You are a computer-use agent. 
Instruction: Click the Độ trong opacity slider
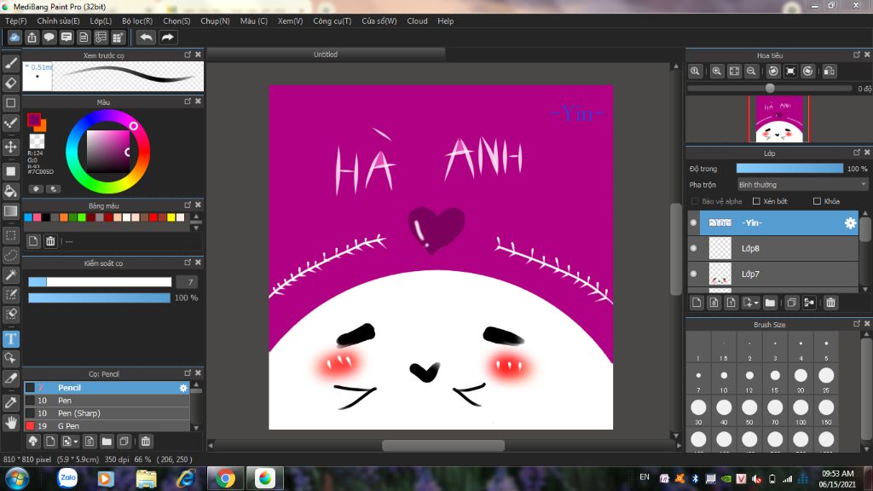coord(789,169)
